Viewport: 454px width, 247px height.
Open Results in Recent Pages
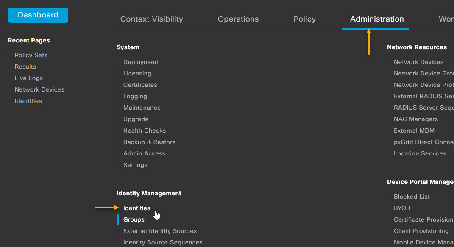25,67
